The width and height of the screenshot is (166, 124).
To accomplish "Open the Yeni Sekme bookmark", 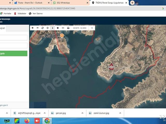I will point(36,13).
